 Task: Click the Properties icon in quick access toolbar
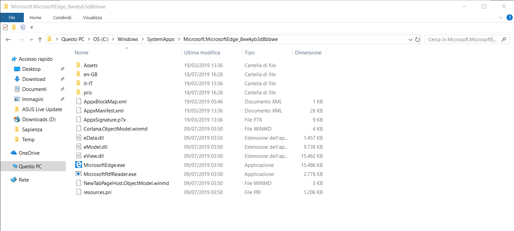(x=5, y=27)
